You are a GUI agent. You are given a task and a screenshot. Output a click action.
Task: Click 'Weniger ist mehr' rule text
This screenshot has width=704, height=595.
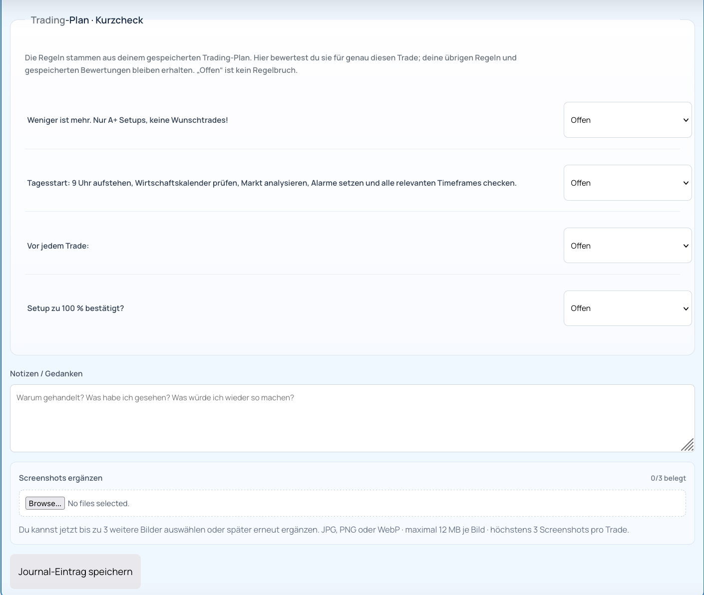127,120
